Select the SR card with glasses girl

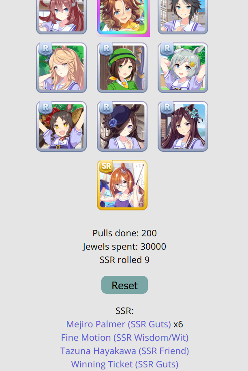coord(122,185)
